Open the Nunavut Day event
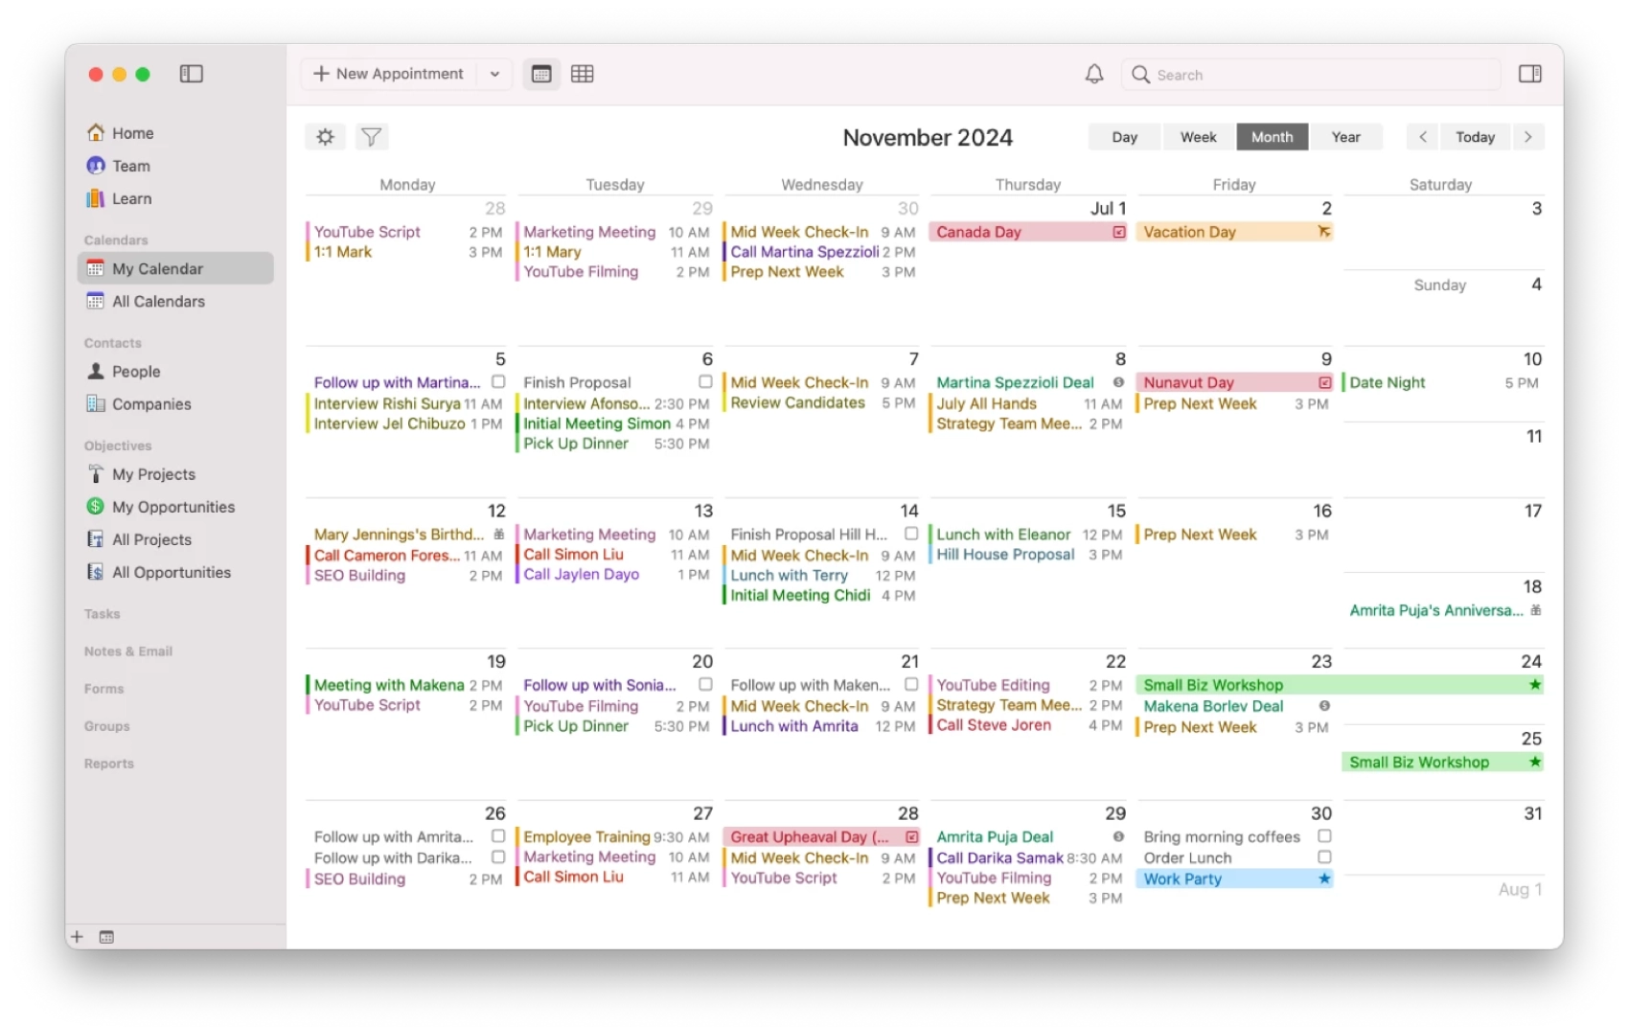This screenshot has width=1629, height=1027. [1234, 382]
